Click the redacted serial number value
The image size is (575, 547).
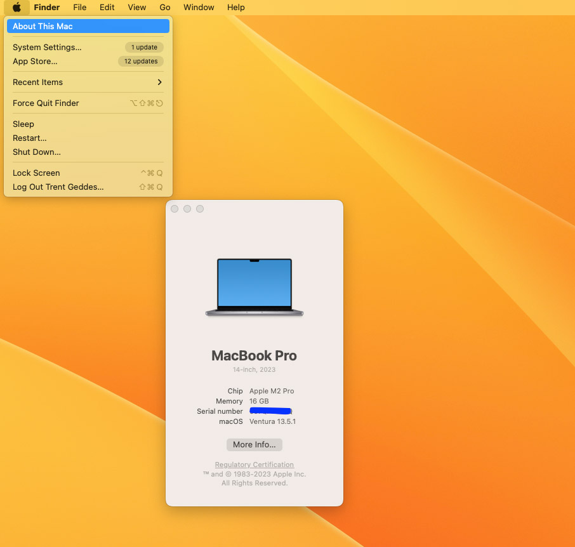click(270, 411)
